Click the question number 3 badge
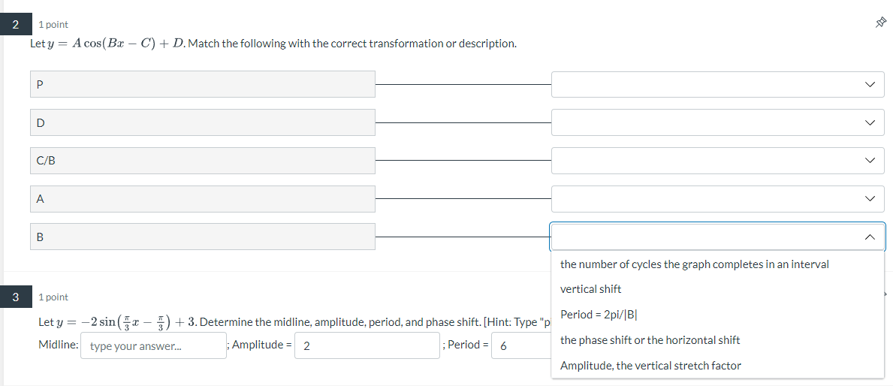Screen dimensions: 893x386 [x=15, y=297]
